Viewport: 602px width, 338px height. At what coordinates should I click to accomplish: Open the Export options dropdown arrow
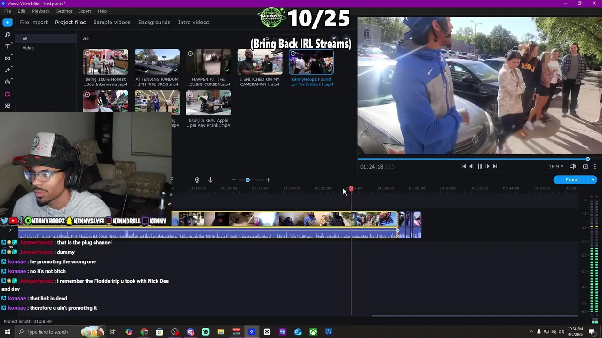coord(593,180)
